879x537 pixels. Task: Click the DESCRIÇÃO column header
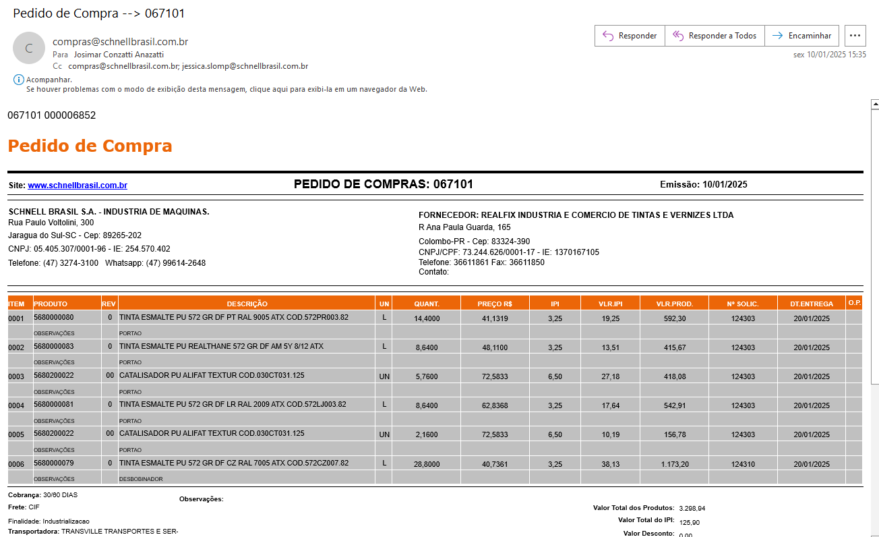pyautogui.click(x=247, y=304)
